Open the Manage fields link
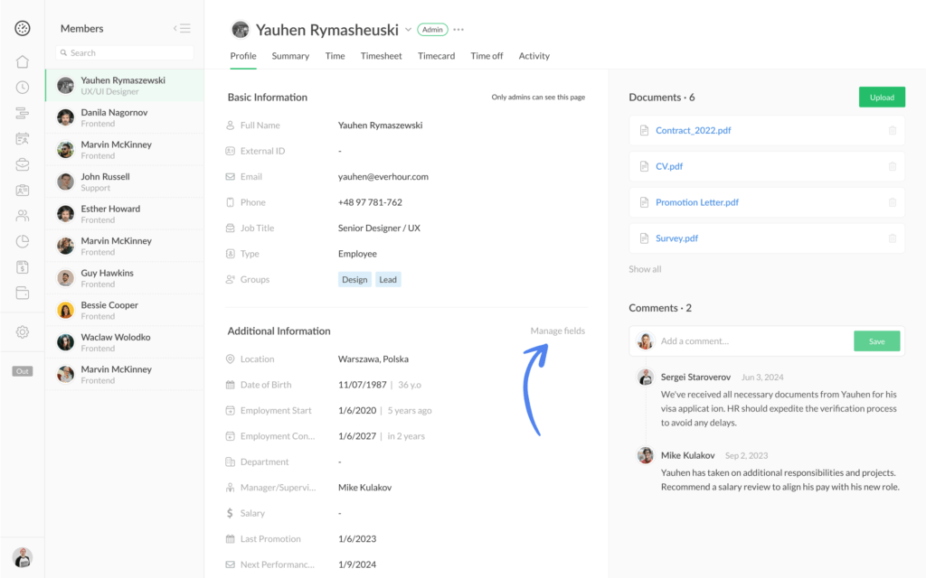The width and height of the screenshot is (926, 578). click(x=557, y=331)
